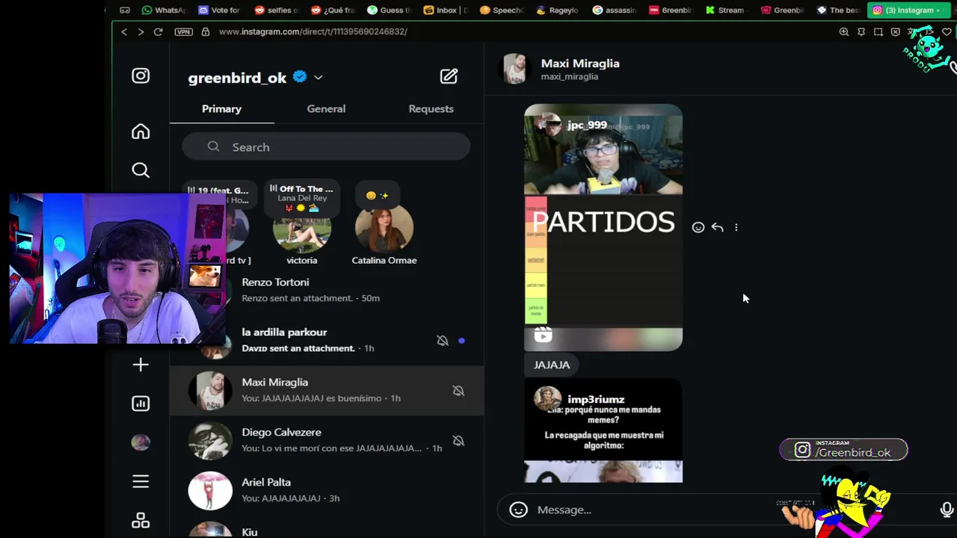Click the Search messages field
Viewport: 957px width, 538px height.
pos(326,147)
